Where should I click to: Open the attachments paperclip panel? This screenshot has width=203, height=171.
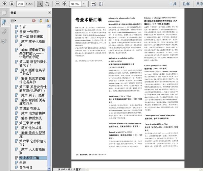[4, 32]
